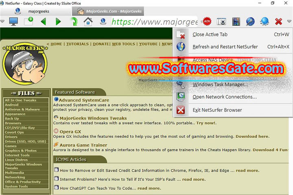The width and height of the screenshot is (293, 195).
Task: Click the Try now! link
Action: [x=206, y=123]
